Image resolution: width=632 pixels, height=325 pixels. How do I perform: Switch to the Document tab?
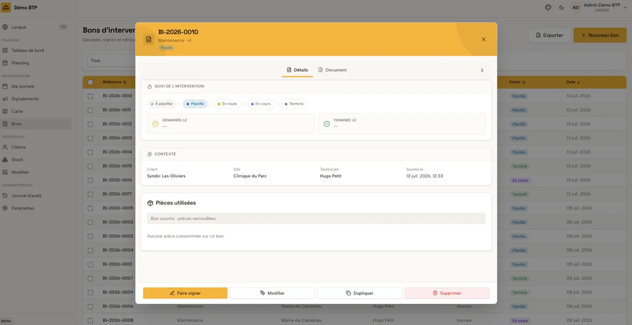332,70
